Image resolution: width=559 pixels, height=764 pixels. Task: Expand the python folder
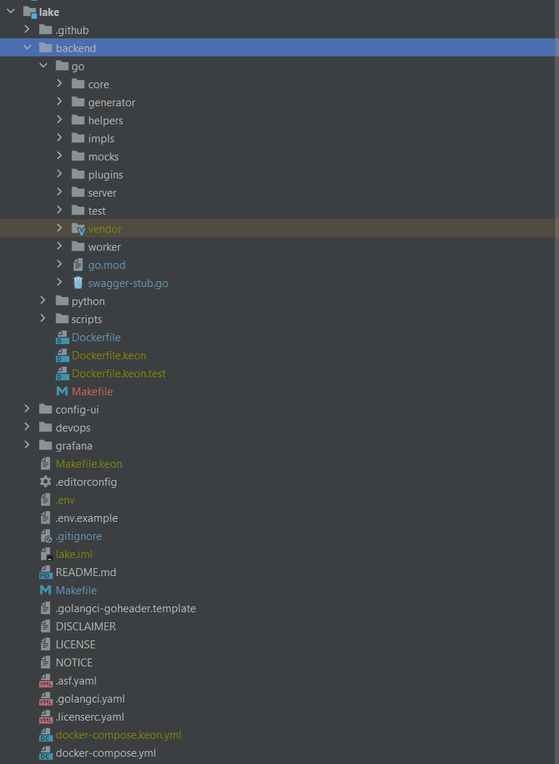[43, 301]
